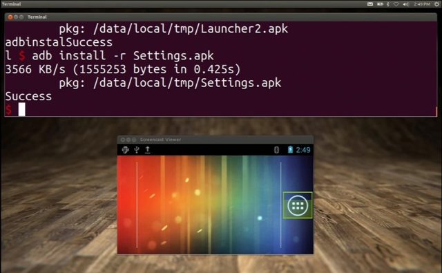The image size is (442, 273).
Task: Open the system battery indicator
Action: point(380,4)
